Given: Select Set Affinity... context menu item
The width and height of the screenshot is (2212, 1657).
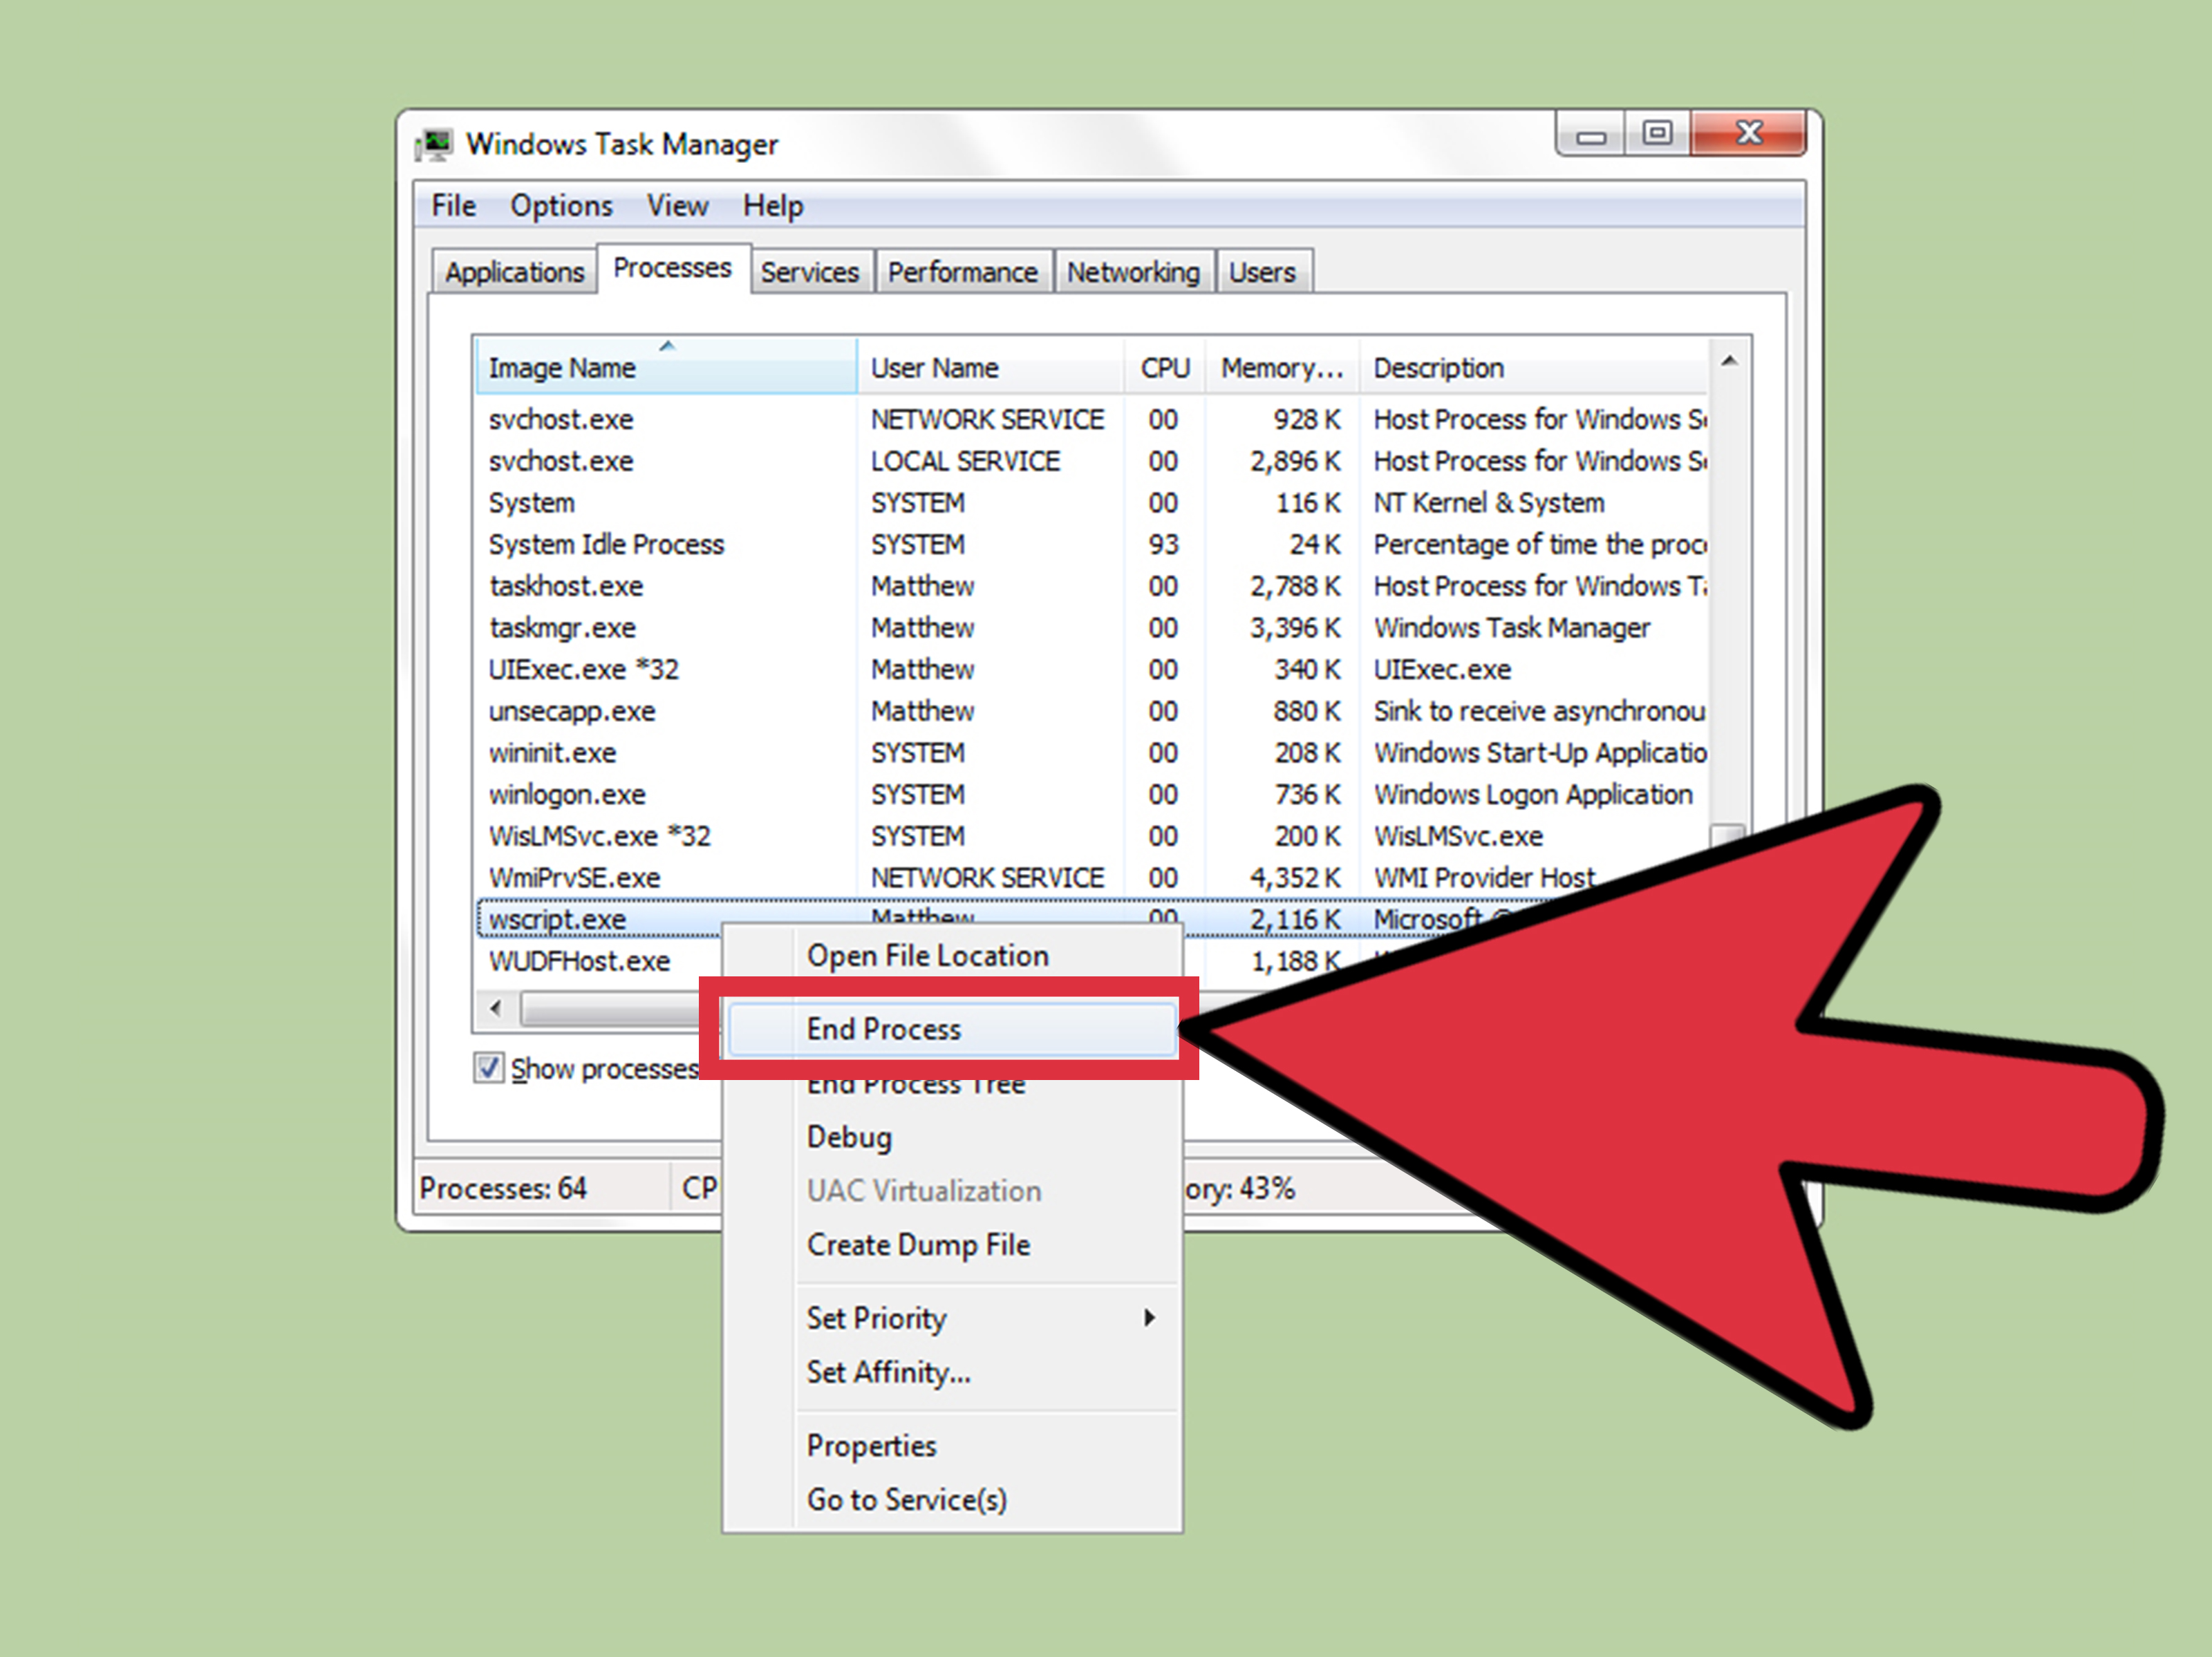Looking at the screenshot, I should tap(888, 1373).
